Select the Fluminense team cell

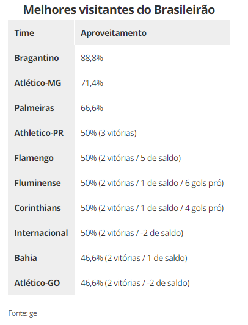click(41, 183)
